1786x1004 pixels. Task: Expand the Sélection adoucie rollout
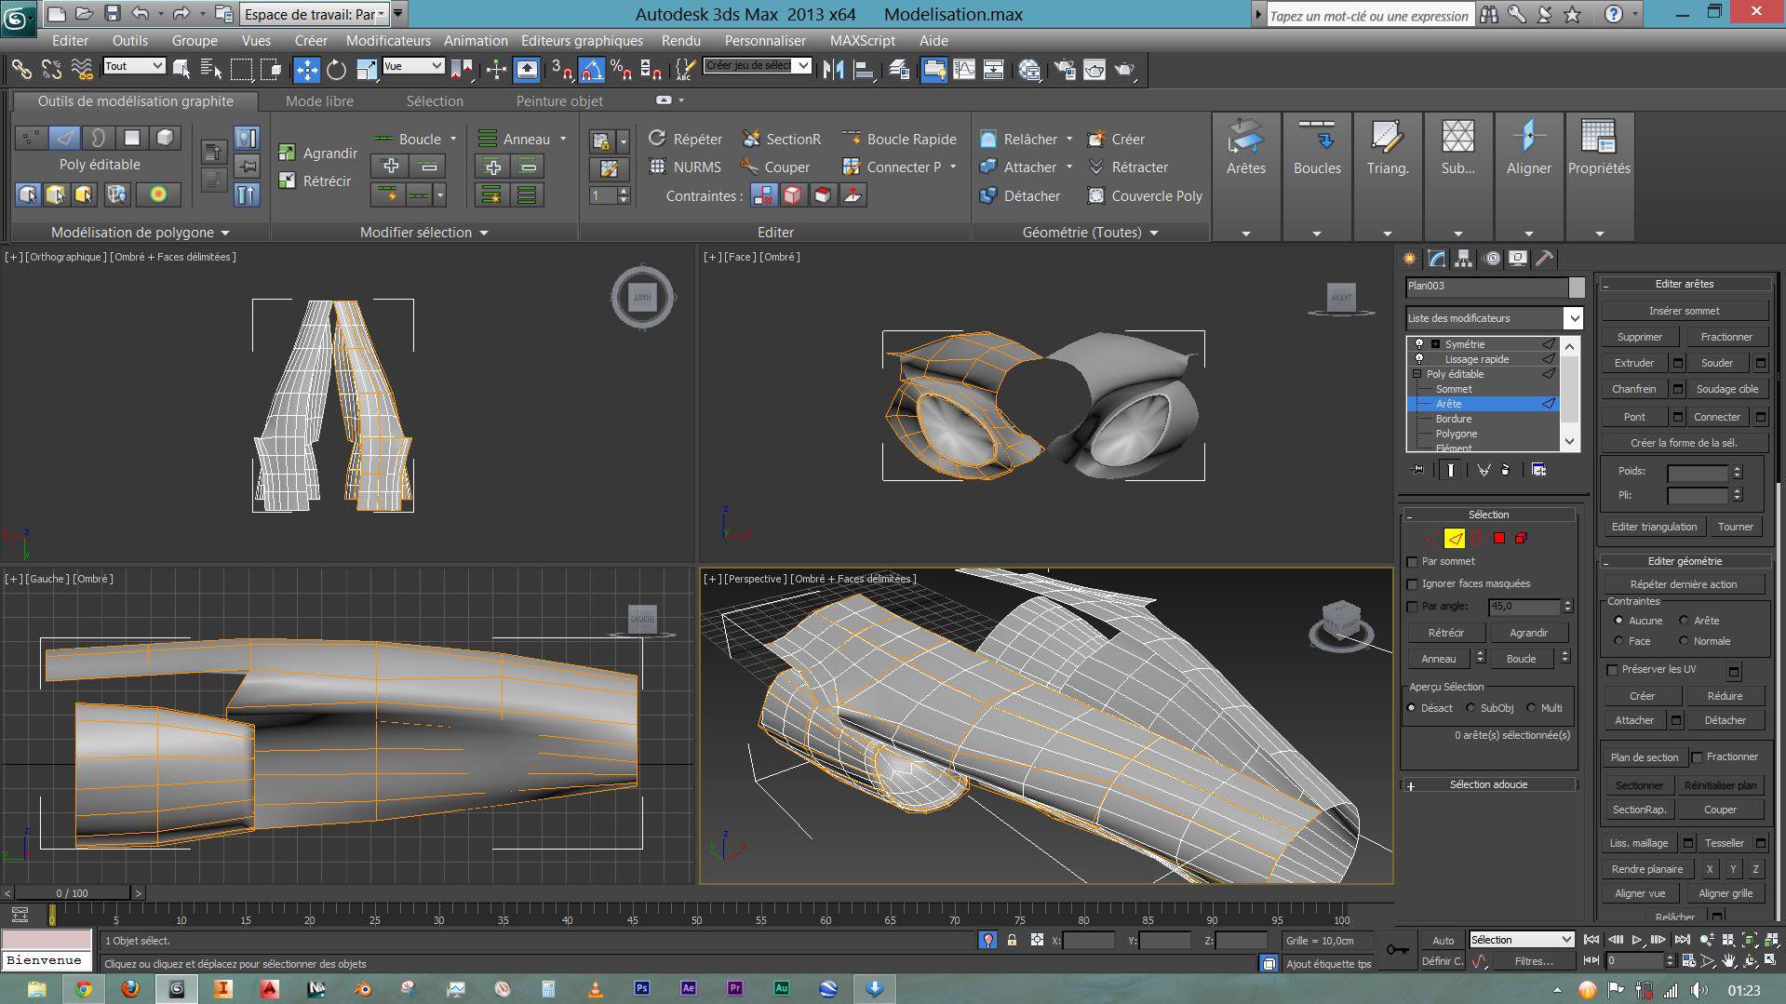pyautogui.click(x=1488, y=784)
